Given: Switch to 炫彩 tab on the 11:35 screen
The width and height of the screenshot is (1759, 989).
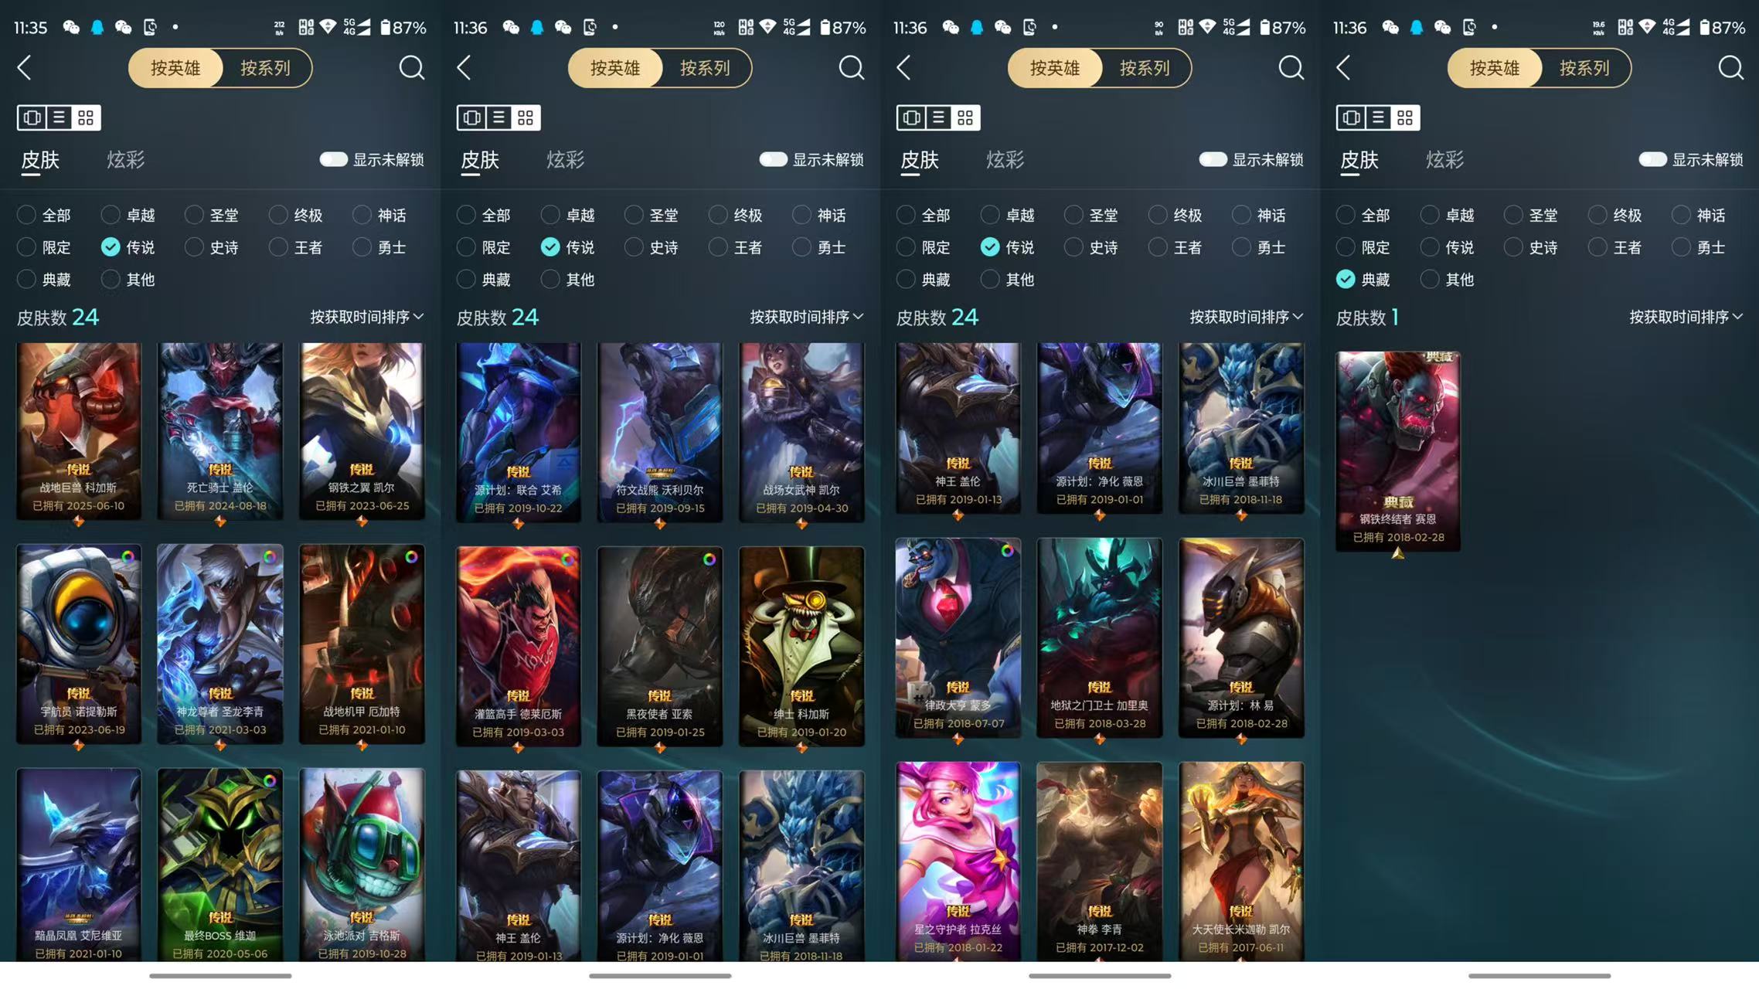Looking at the screenshot, I should pyautogui.click(x=125, y=160).
